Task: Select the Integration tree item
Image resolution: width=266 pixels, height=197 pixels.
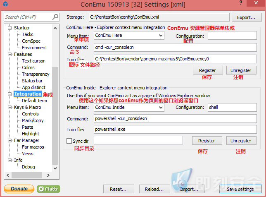Action: 28,94
